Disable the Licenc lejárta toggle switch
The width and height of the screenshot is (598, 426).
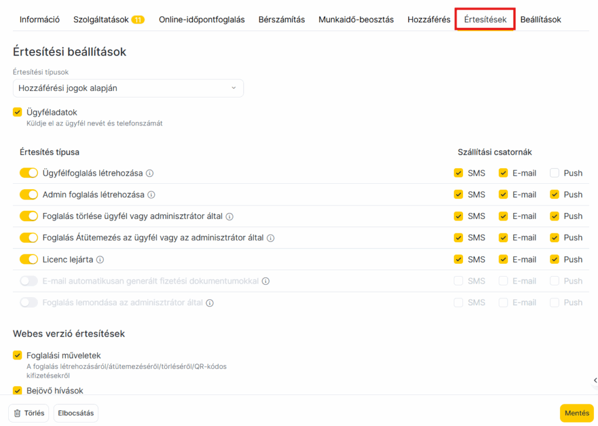point(29,260)
